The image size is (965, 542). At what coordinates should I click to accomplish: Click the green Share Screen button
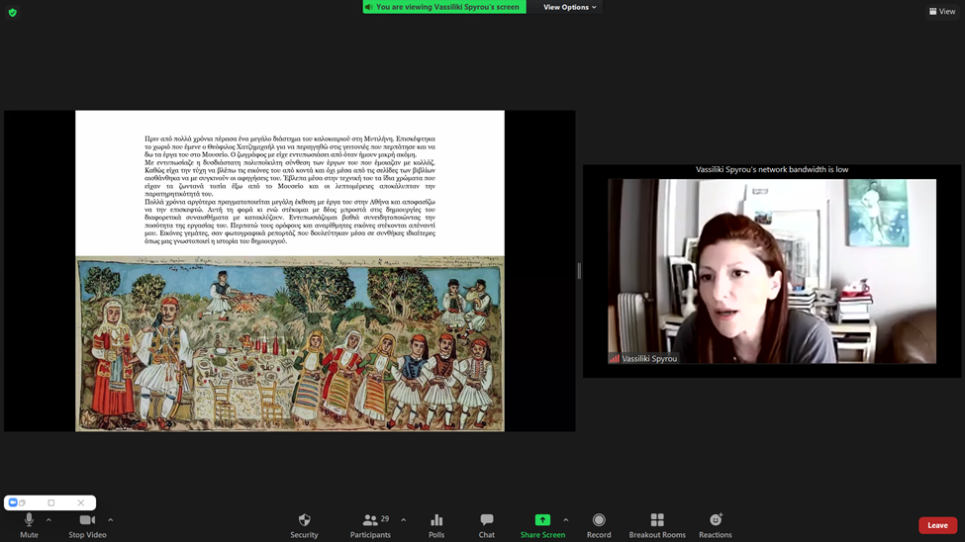coord(542,526)
